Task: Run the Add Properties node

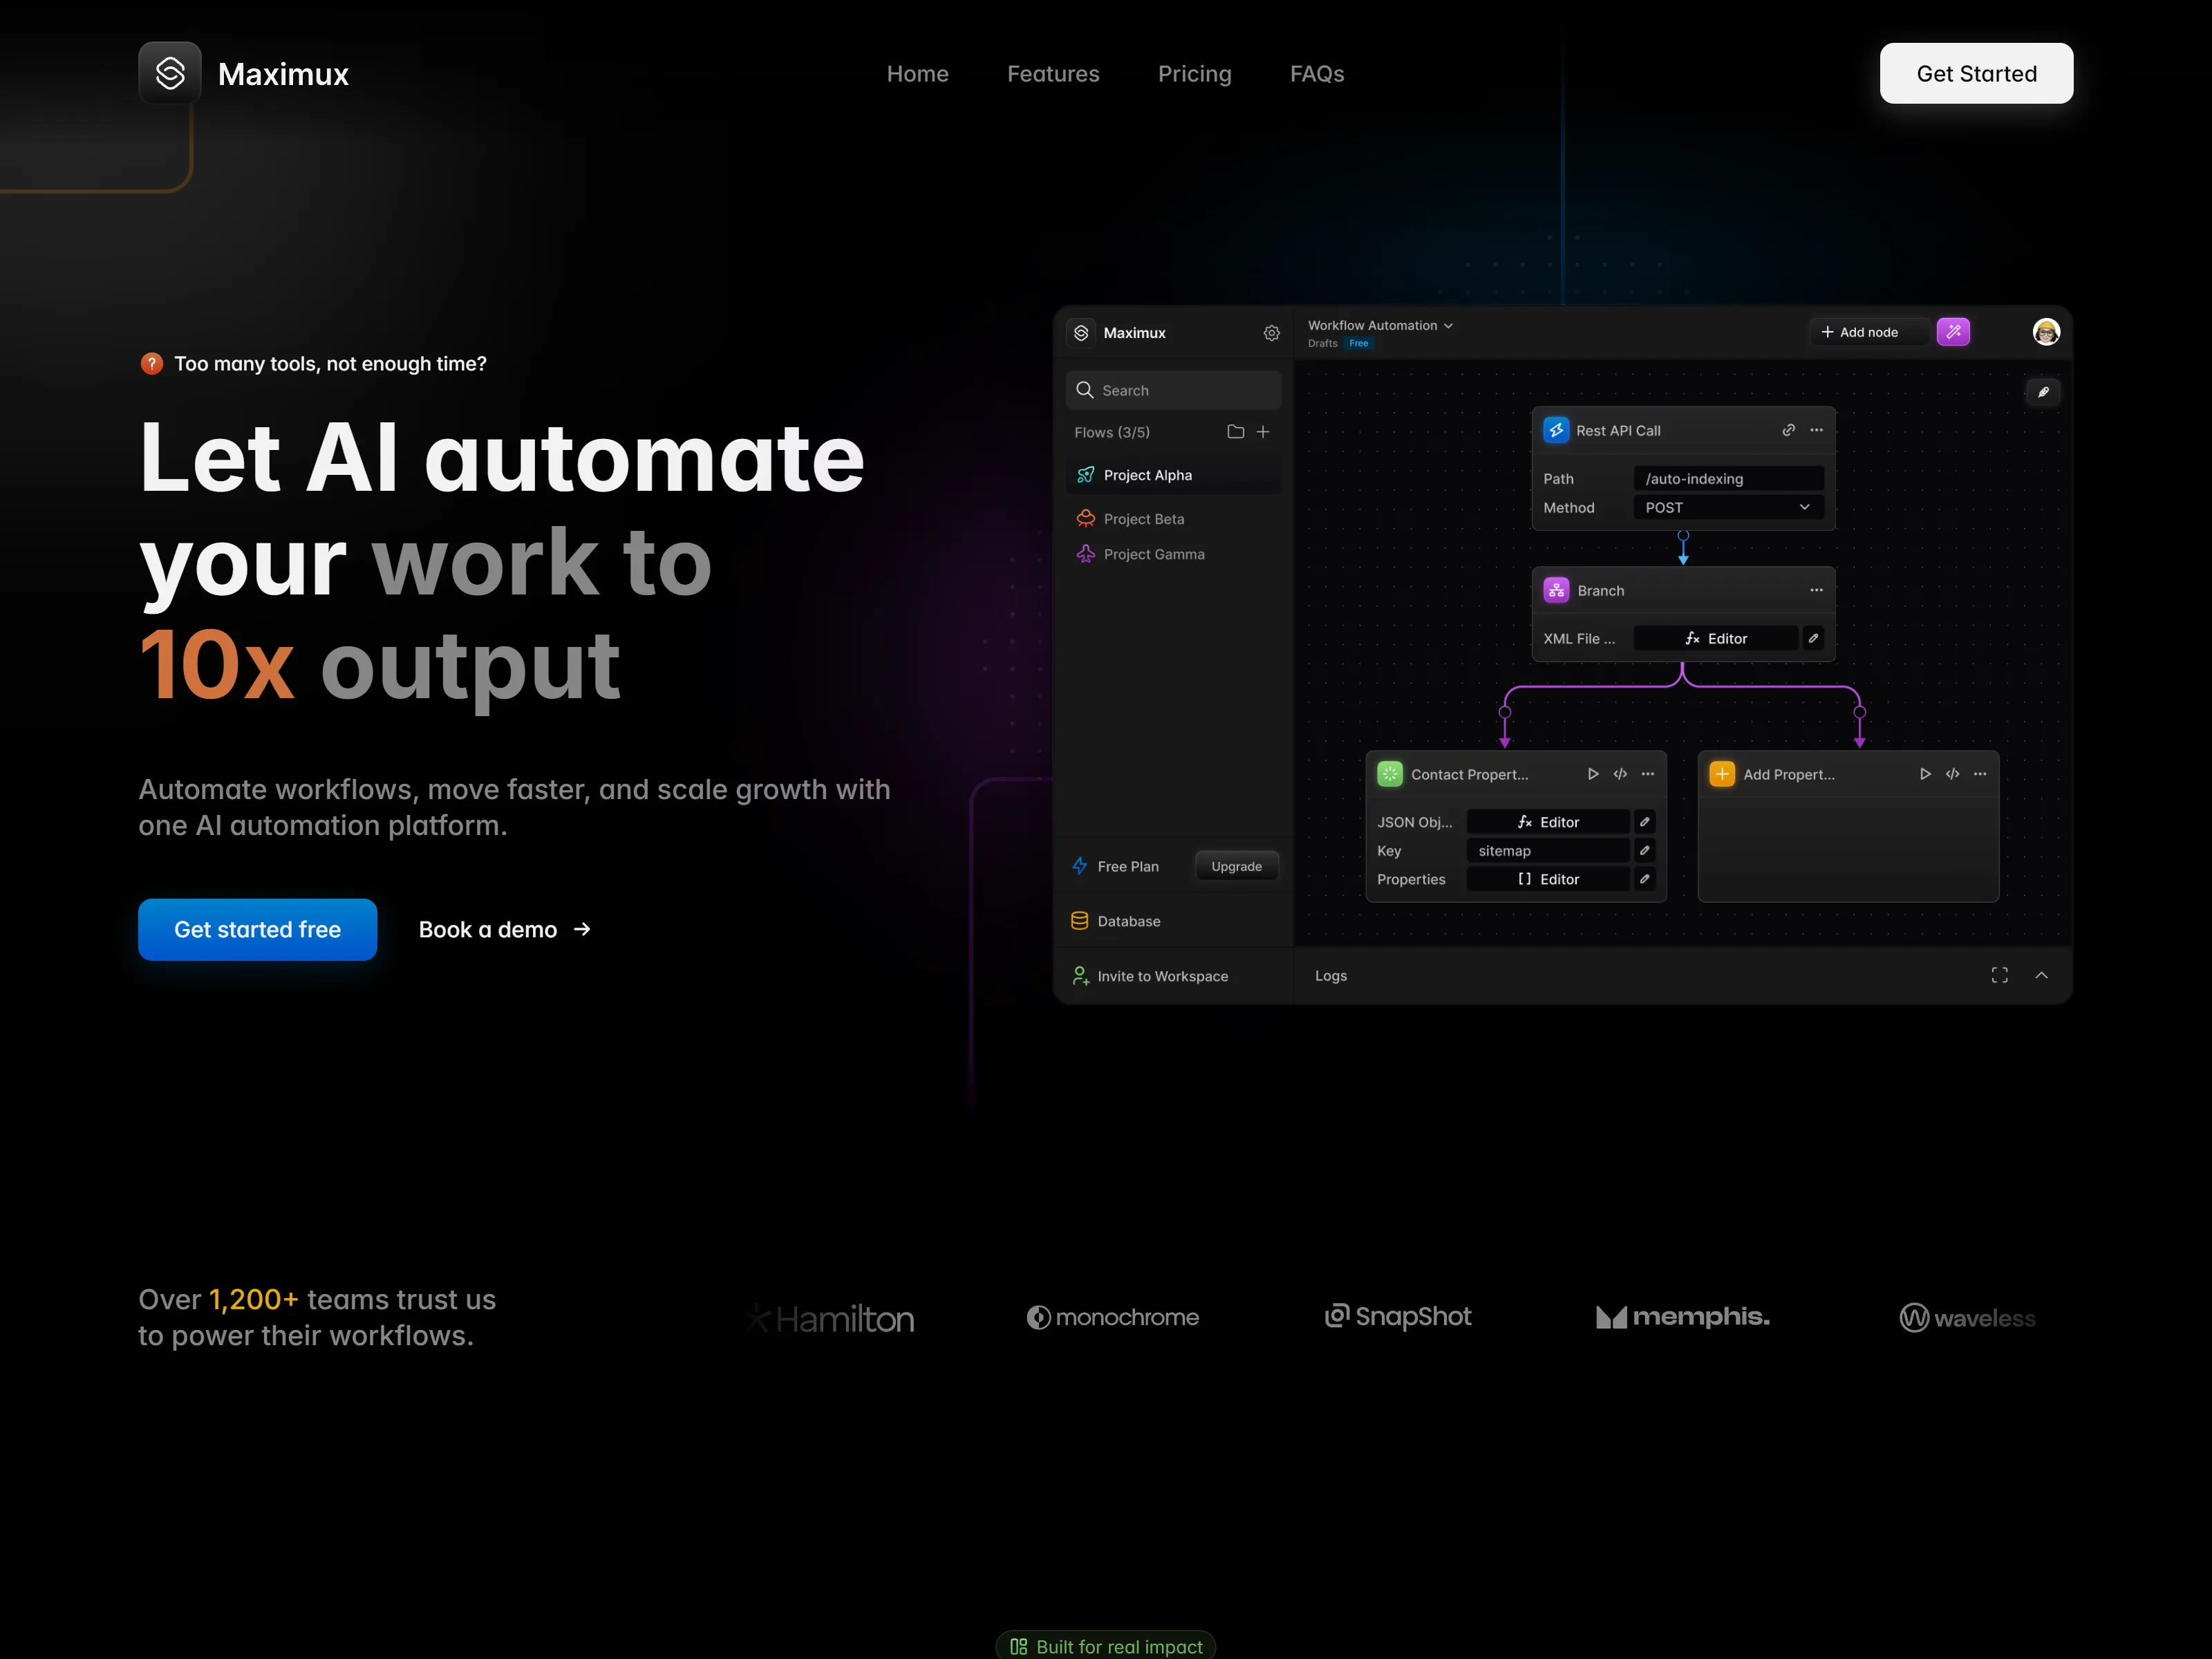Action: (x=1924, y=774)
